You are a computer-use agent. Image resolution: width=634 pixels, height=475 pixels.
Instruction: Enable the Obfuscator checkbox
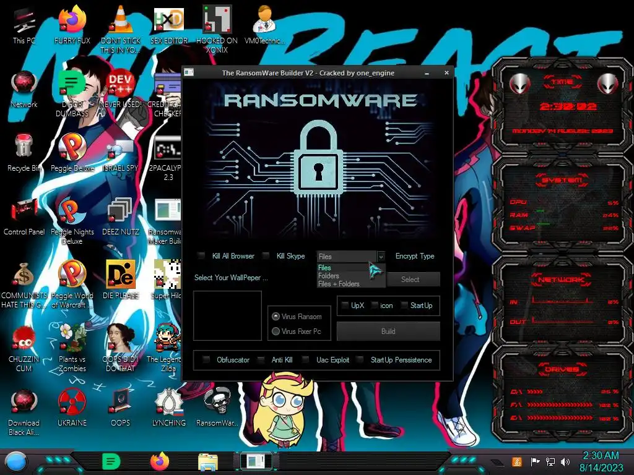point(206,359)
